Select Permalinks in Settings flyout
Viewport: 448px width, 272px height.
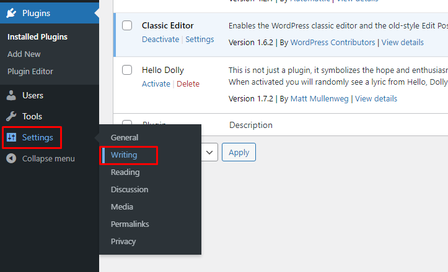130,224
